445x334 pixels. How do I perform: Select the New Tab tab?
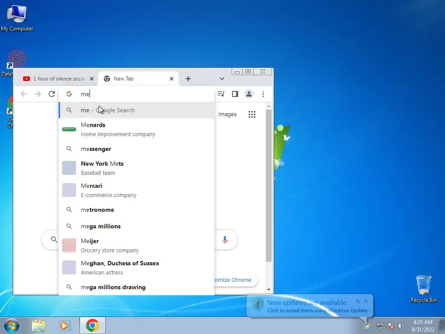138,79
